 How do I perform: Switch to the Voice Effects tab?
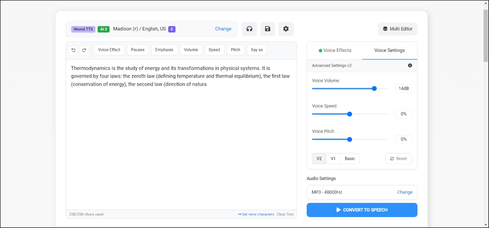(334, 50)
